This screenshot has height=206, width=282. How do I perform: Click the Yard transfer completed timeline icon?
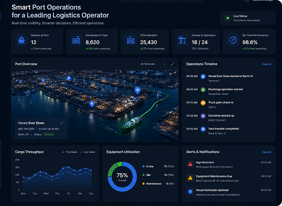pos(203,129)
